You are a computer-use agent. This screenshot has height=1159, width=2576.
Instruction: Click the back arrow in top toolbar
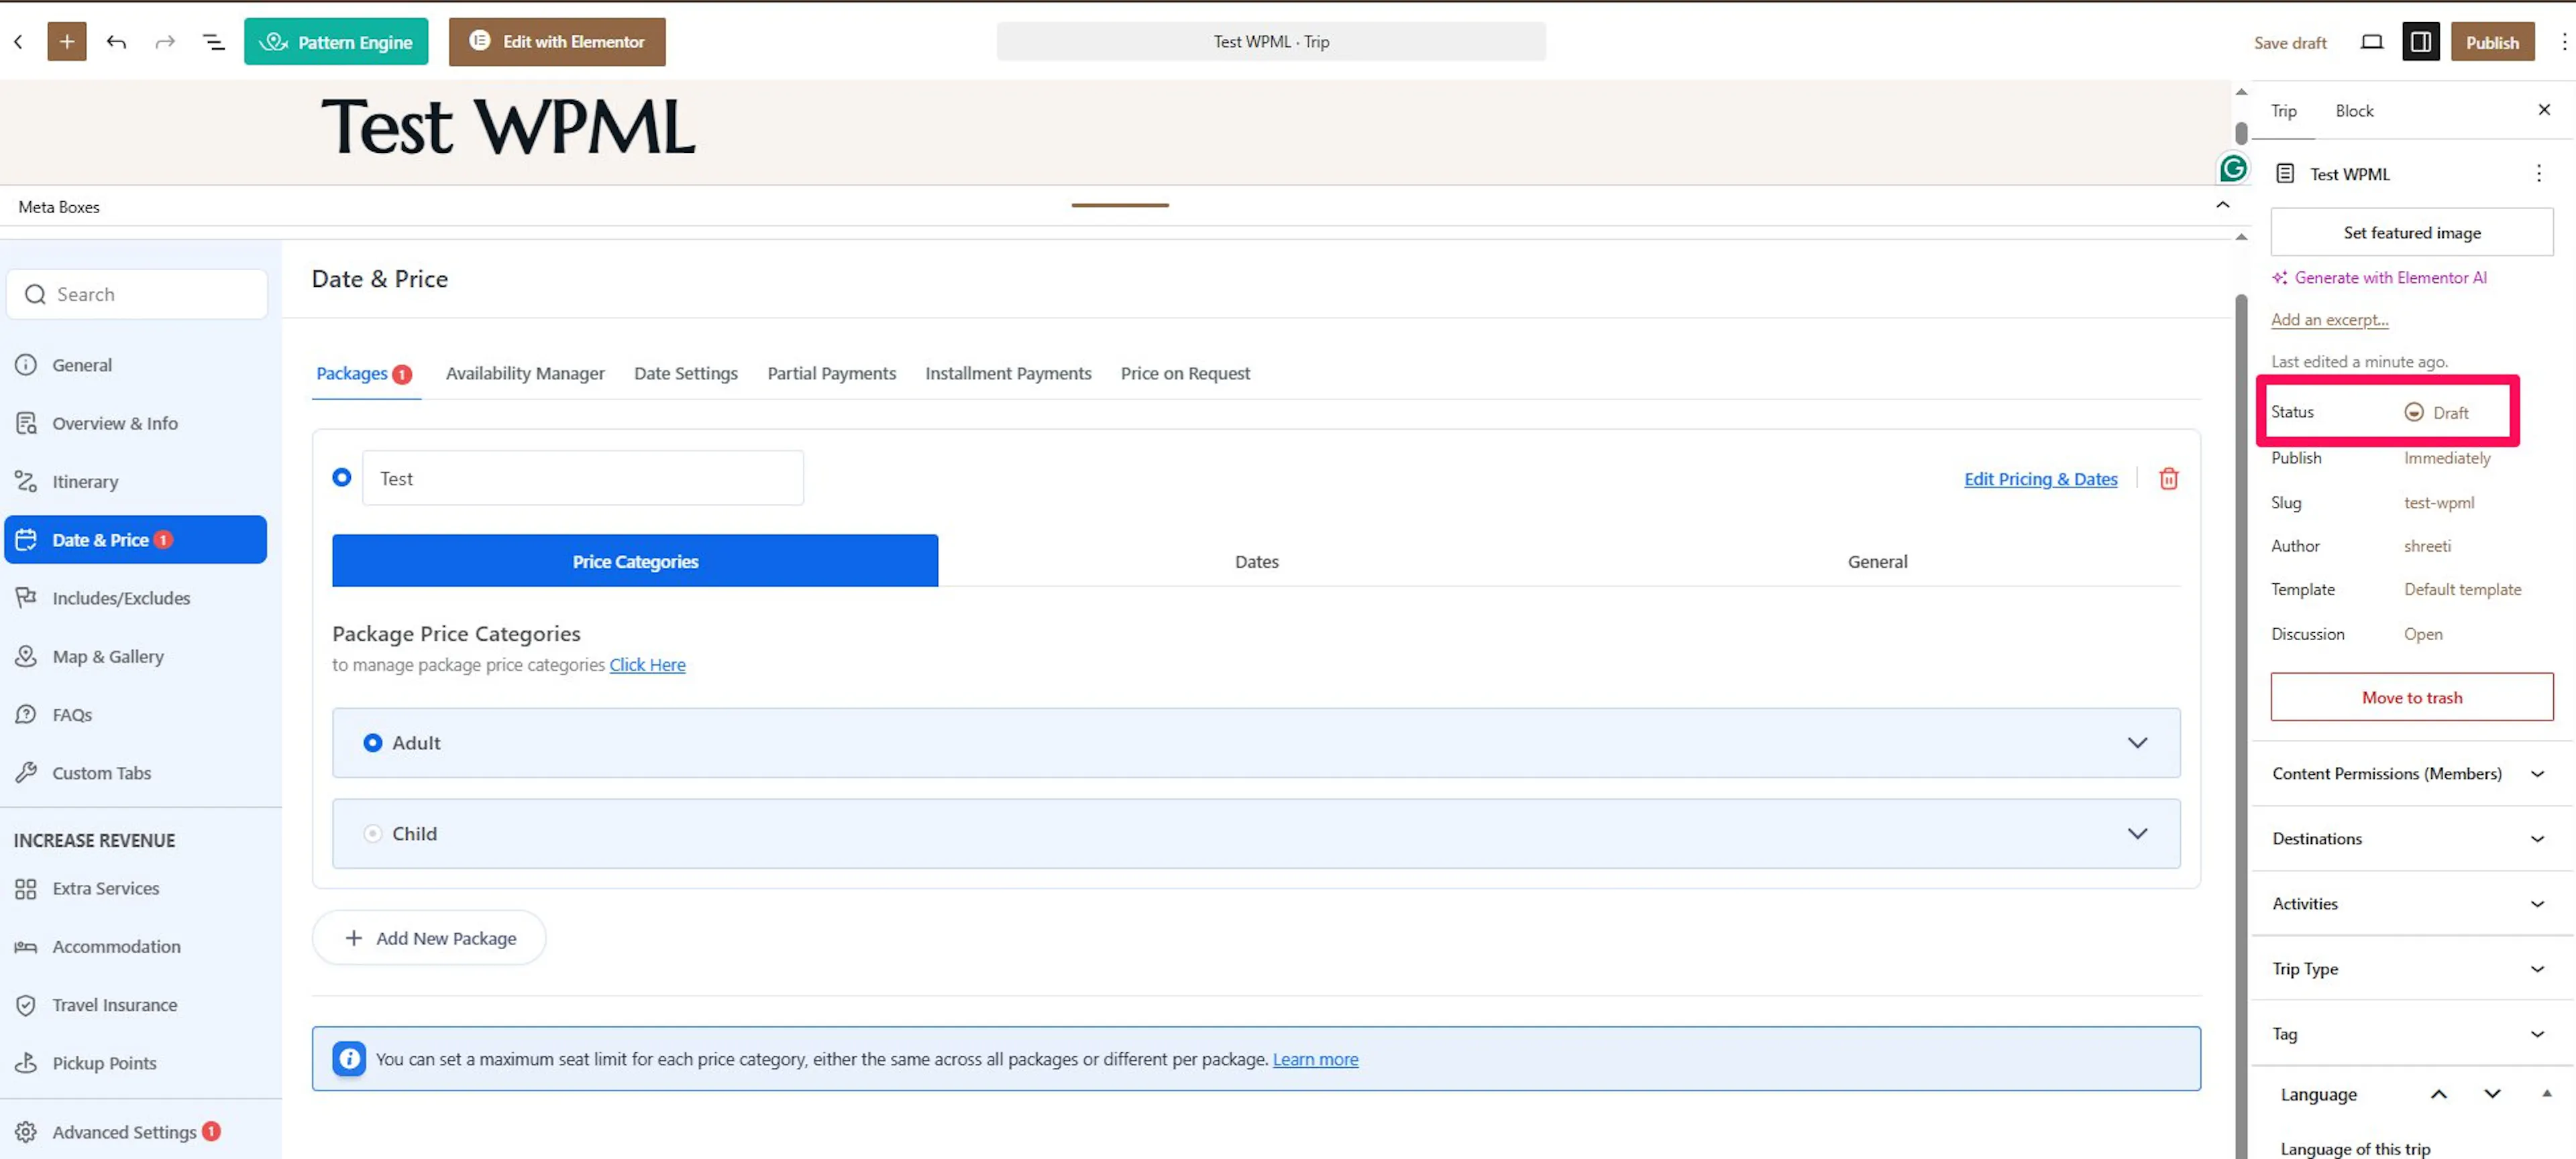[x=18, y=42]
